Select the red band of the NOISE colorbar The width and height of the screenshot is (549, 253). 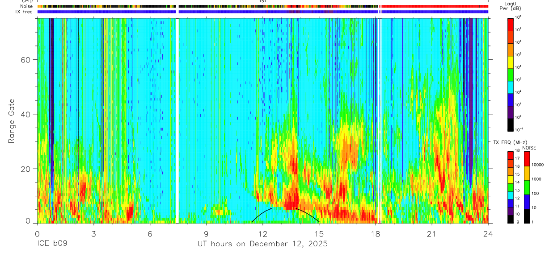(x=527, y=159)
